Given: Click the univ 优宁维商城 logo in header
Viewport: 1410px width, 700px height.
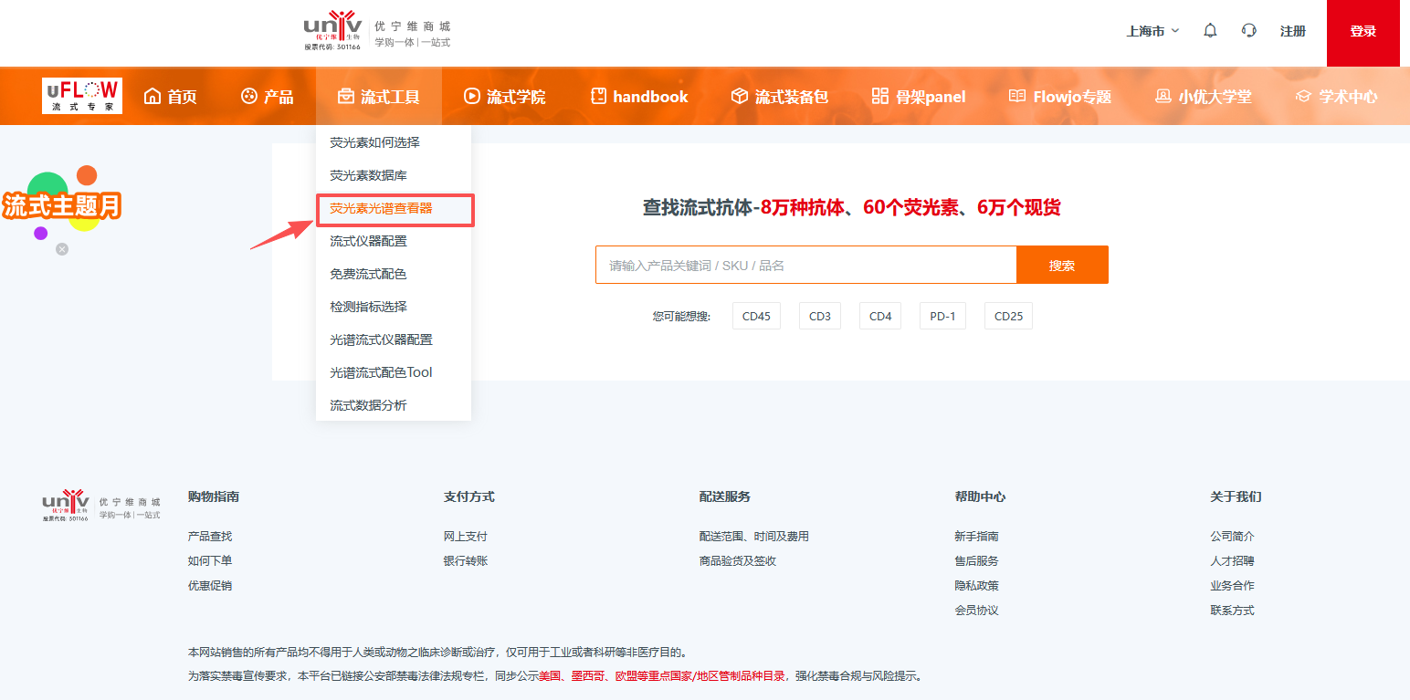Looking at the screenshot, I should coord(377,31).
